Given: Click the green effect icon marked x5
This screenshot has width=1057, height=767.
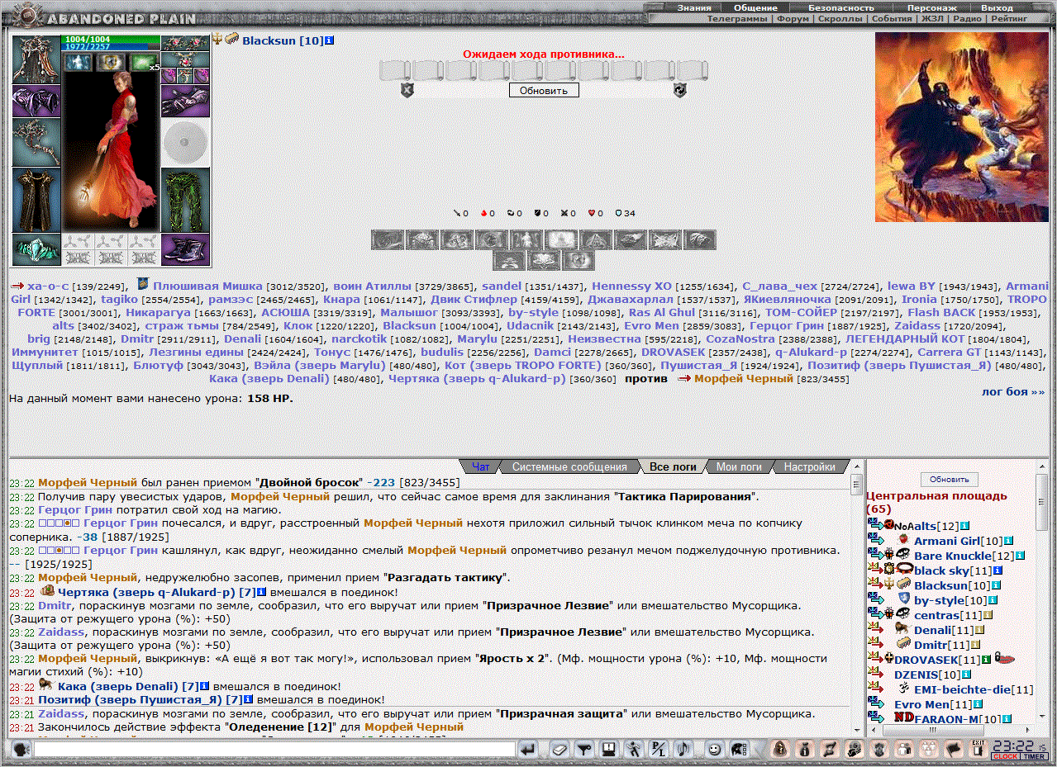Looking at the screenshot, I should tap(142, 63).
